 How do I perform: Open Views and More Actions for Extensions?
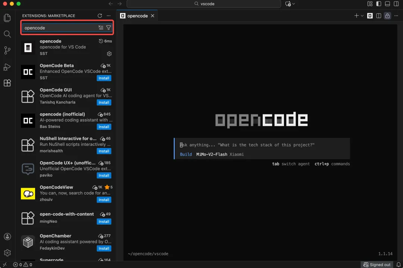109,16
